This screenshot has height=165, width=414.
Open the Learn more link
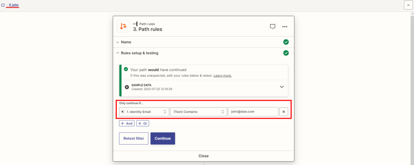(x=222, y=75)
